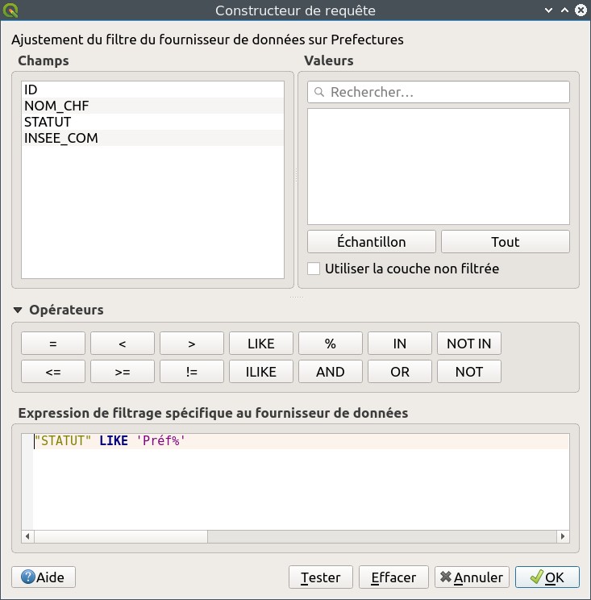591x600 pixels.
Task: Click the horizontal scrollbar thumb of the expression editor
Action: (x=121, y=536)
